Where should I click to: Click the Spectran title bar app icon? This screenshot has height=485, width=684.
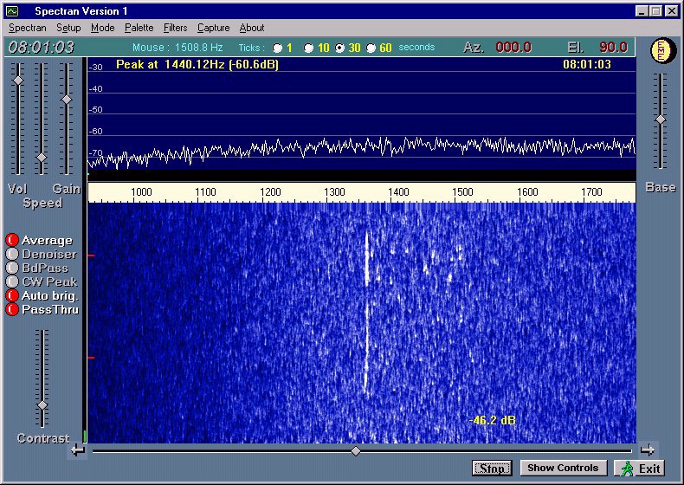coord(12,11)
